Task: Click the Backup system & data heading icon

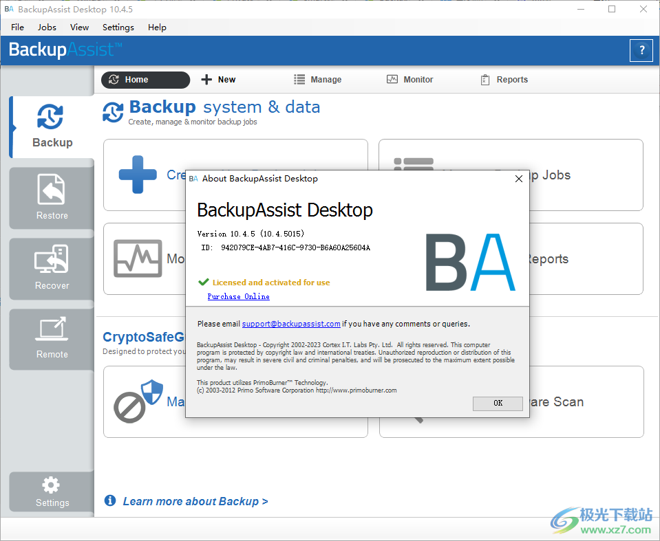Action: [x=114, y=112]
